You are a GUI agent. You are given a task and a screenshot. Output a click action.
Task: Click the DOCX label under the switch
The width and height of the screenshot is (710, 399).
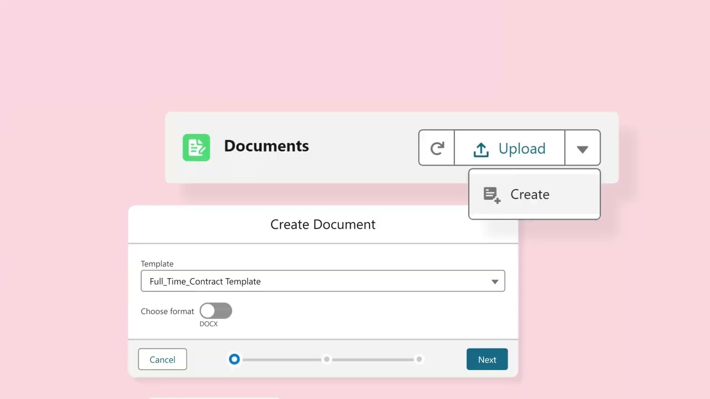click(x=209, y=324)
